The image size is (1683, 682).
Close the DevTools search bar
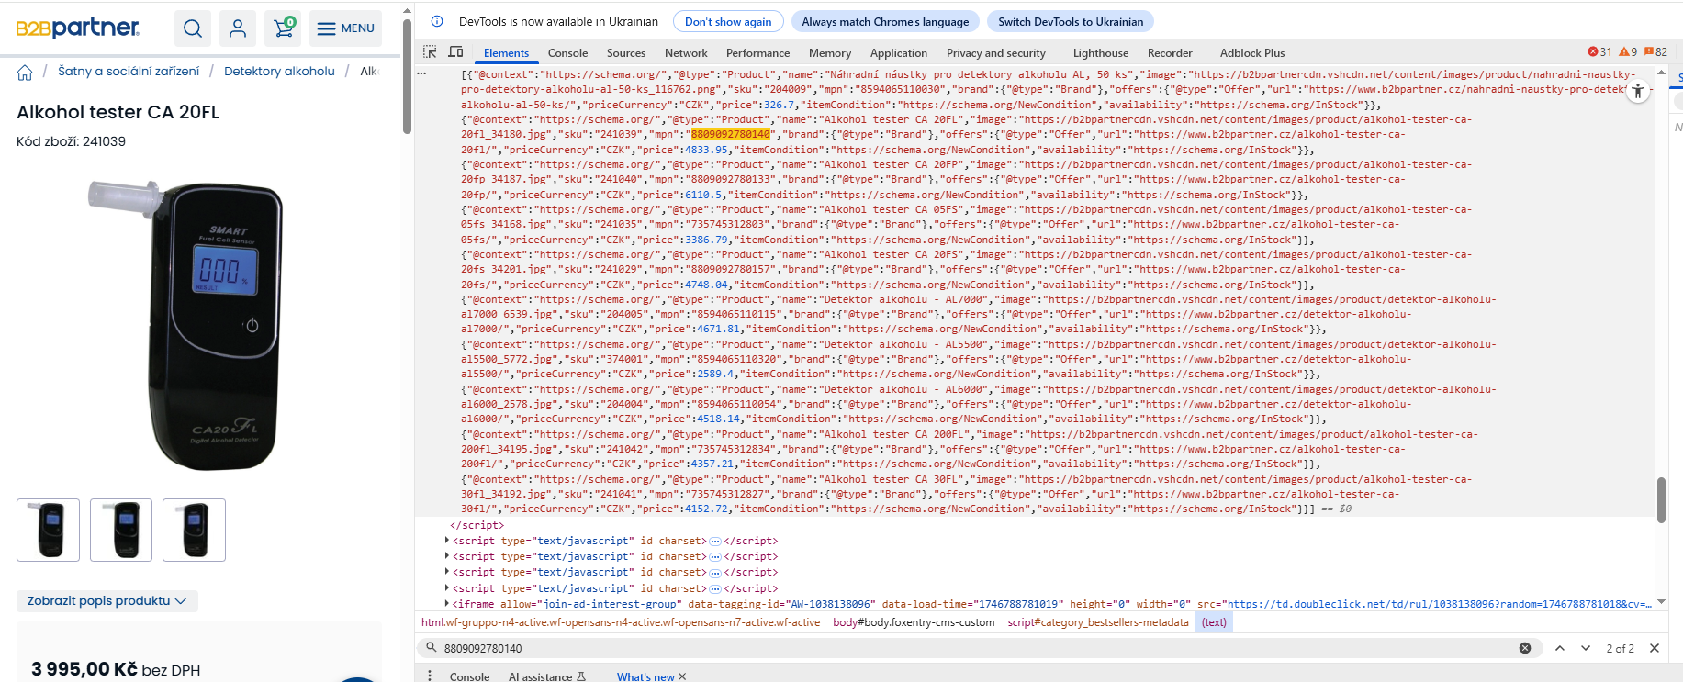(1655, 648)
